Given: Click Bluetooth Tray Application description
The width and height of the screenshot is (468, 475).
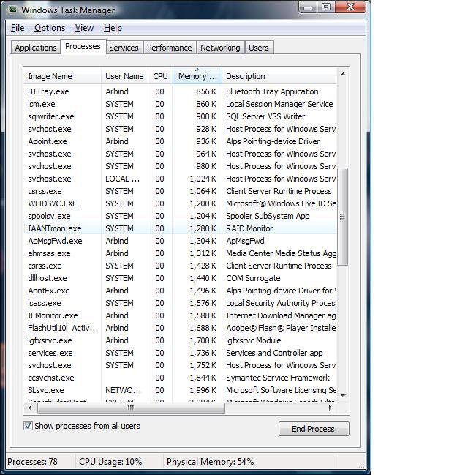Looking at the screenshot, I should pos(272,91).
